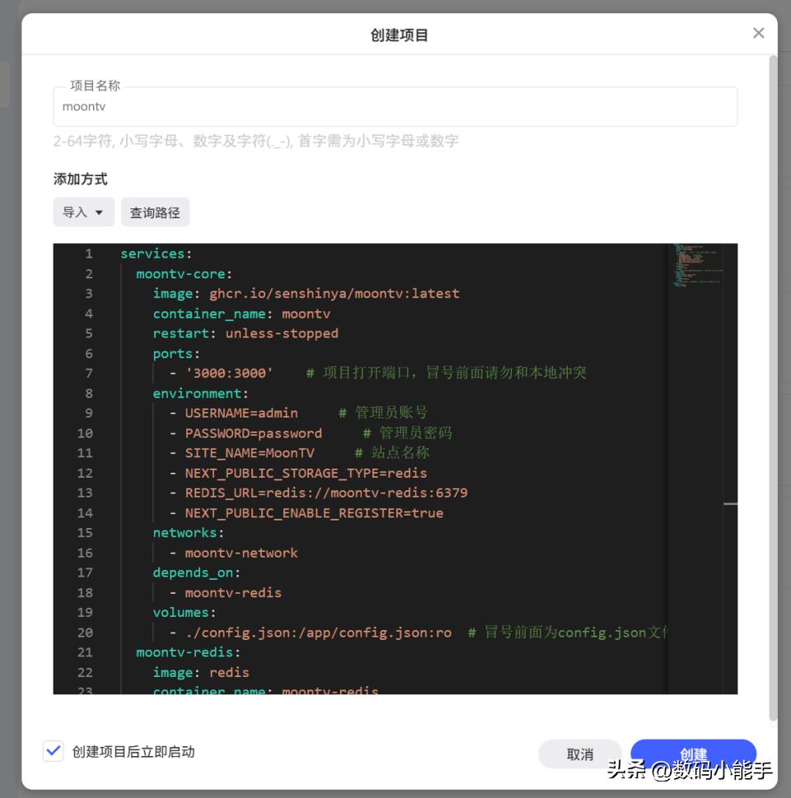Click the dialog's vertical scrollbar

click(x=773, y=387)
